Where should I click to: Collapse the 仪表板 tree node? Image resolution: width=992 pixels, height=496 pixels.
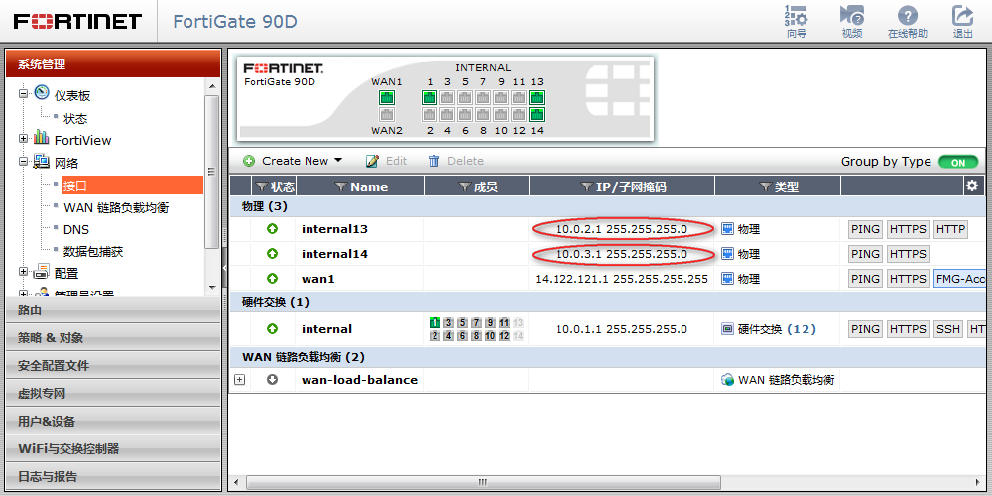coord(24,93)
